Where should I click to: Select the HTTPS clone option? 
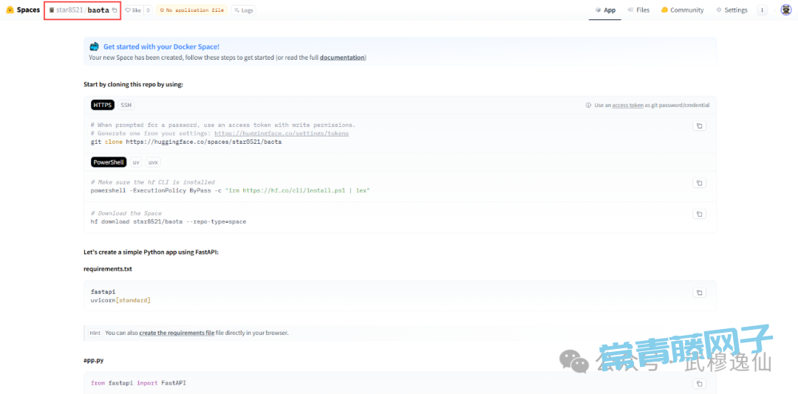click(103, 105)
